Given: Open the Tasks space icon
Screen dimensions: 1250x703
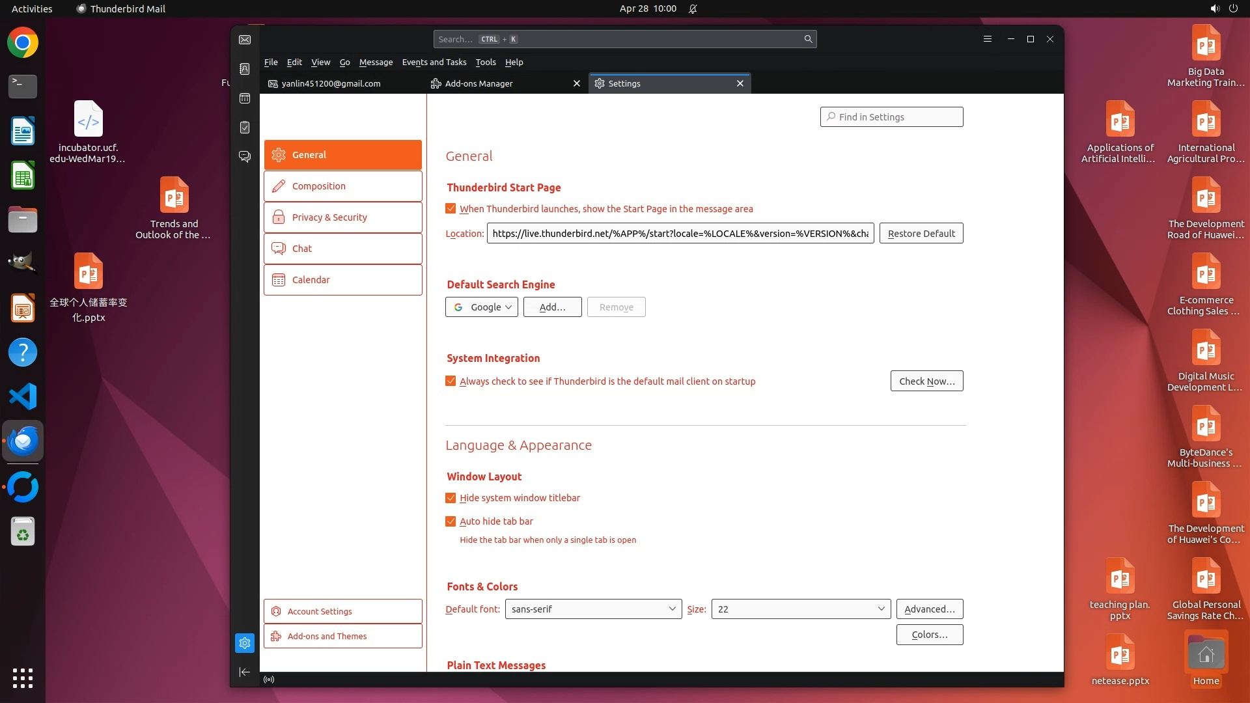Looking at the screenshot, I should [245, 128].
